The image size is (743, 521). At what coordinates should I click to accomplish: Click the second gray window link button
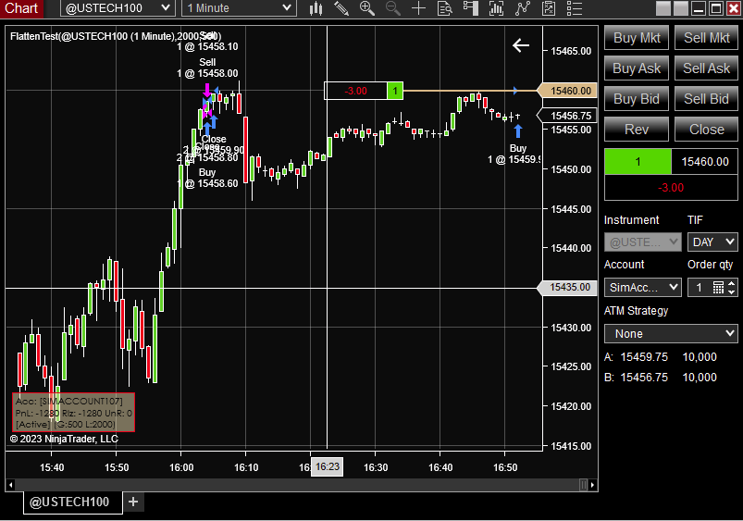681,8
